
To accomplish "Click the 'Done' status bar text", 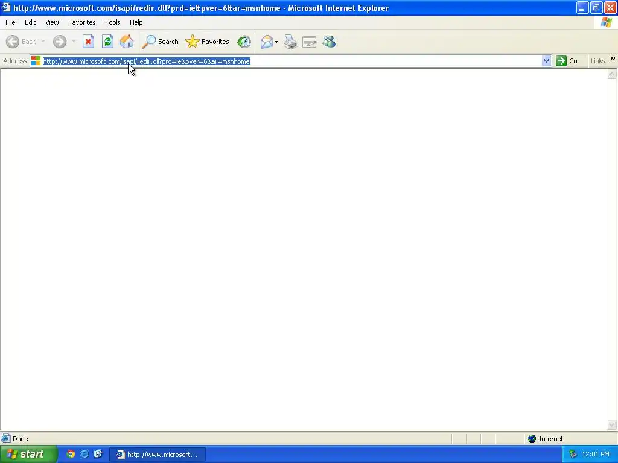I will pos(20,439).
